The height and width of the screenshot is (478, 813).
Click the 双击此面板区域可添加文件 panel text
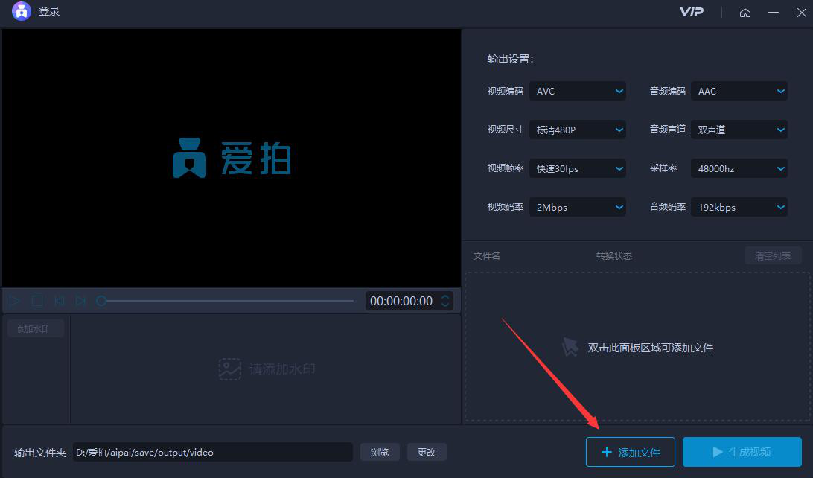(650, 348)
